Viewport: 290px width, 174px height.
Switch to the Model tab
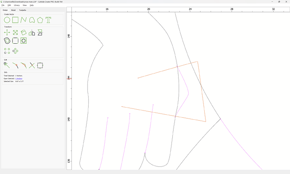[13, 10]
